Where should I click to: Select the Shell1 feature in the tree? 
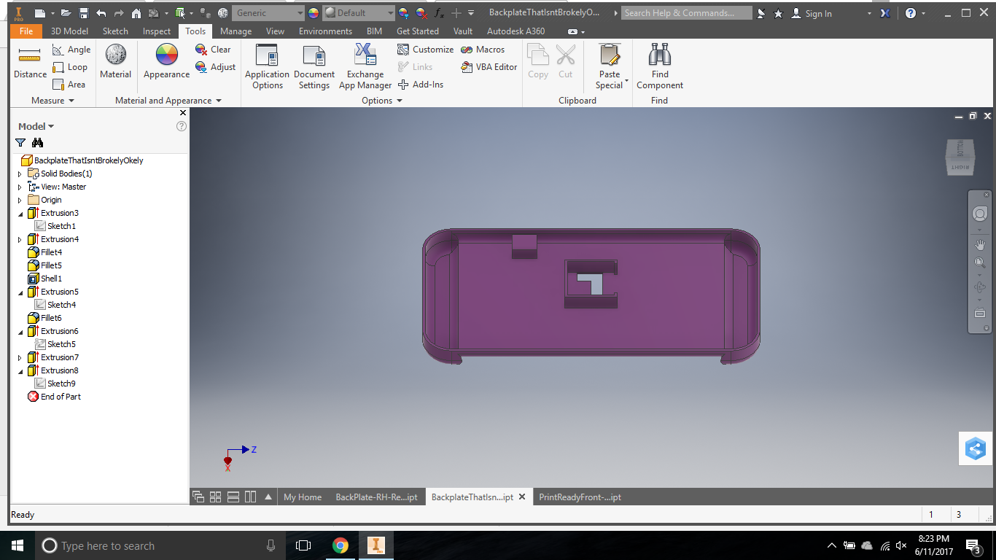(x=44, y=279)
